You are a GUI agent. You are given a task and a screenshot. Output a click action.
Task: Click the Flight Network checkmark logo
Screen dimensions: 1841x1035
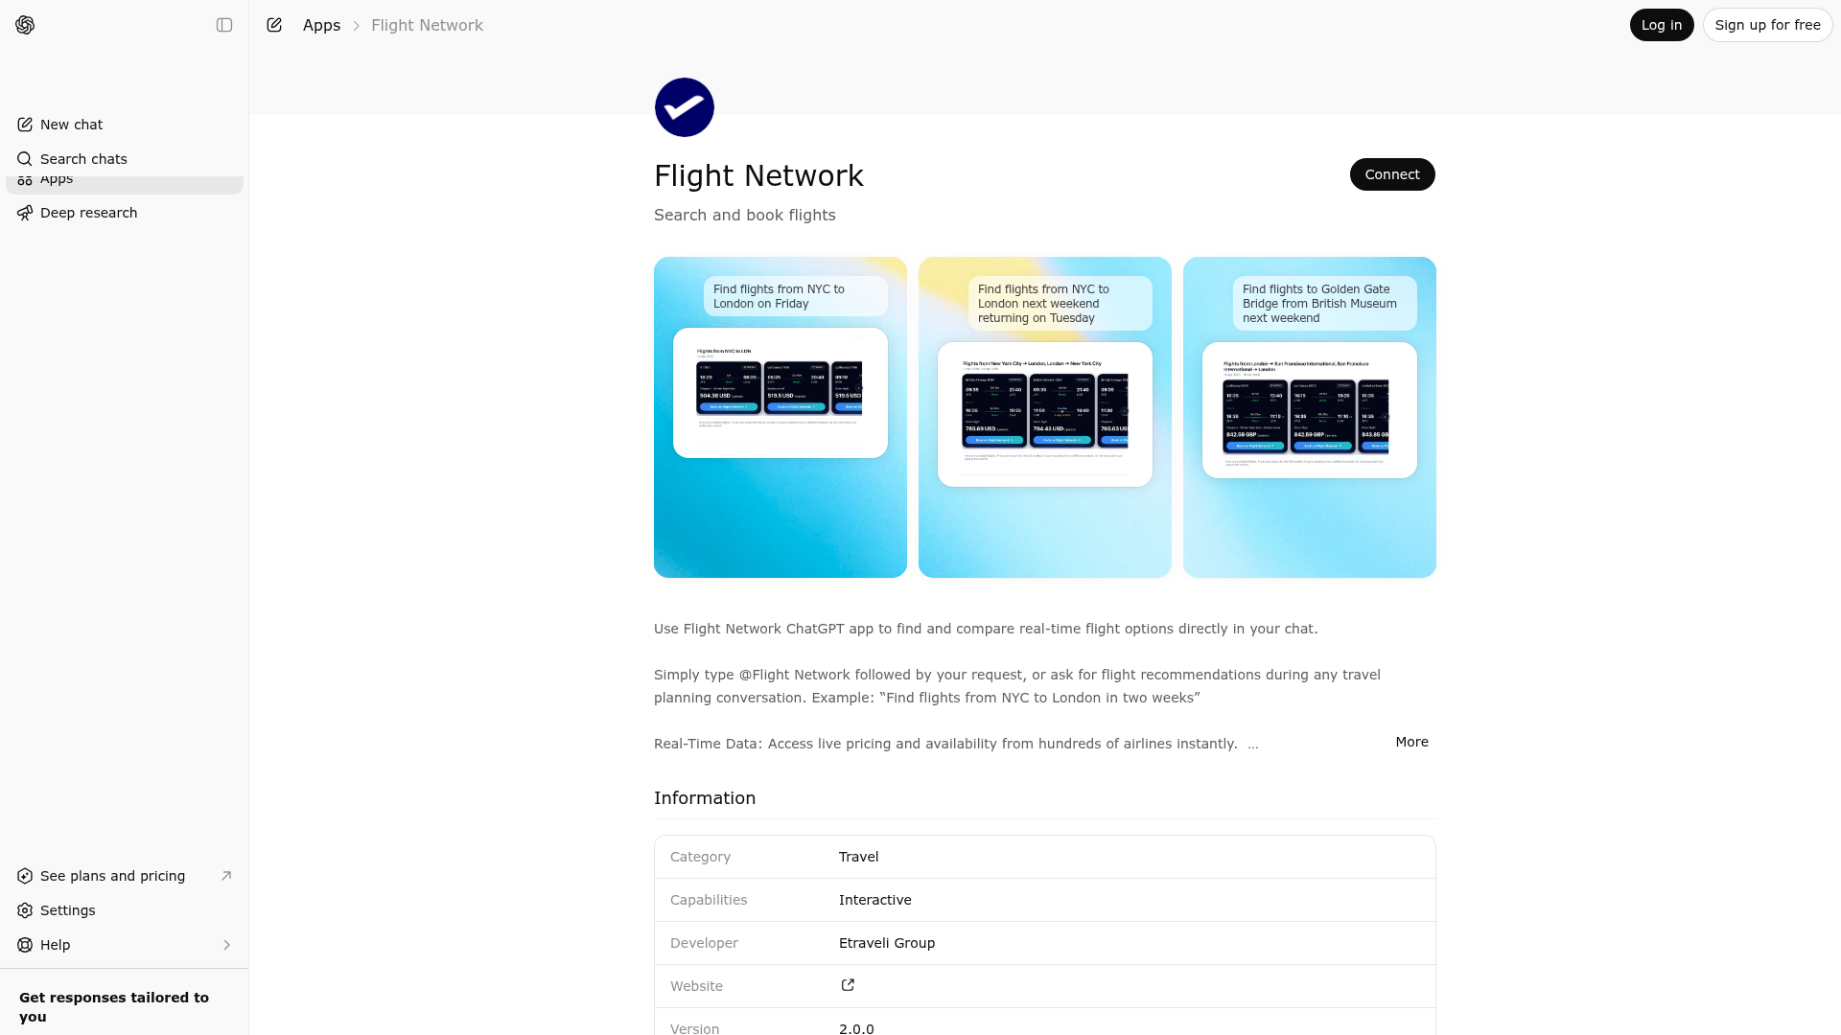point(684,107)
